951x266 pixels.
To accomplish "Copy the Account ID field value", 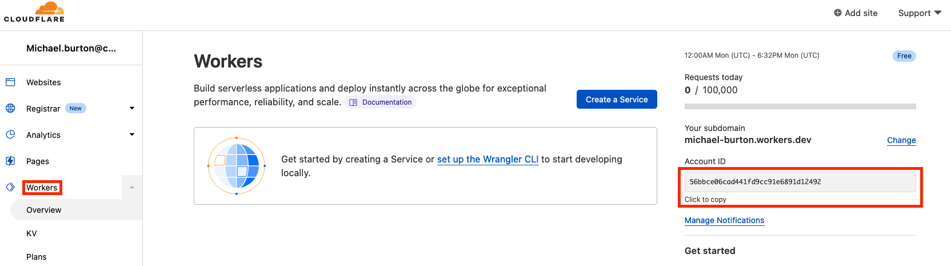I will coord(800,182).
